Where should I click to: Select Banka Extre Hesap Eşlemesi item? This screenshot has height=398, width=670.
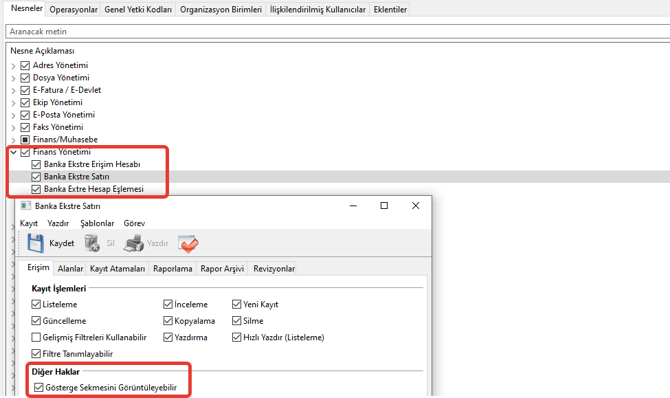[93, 189]
